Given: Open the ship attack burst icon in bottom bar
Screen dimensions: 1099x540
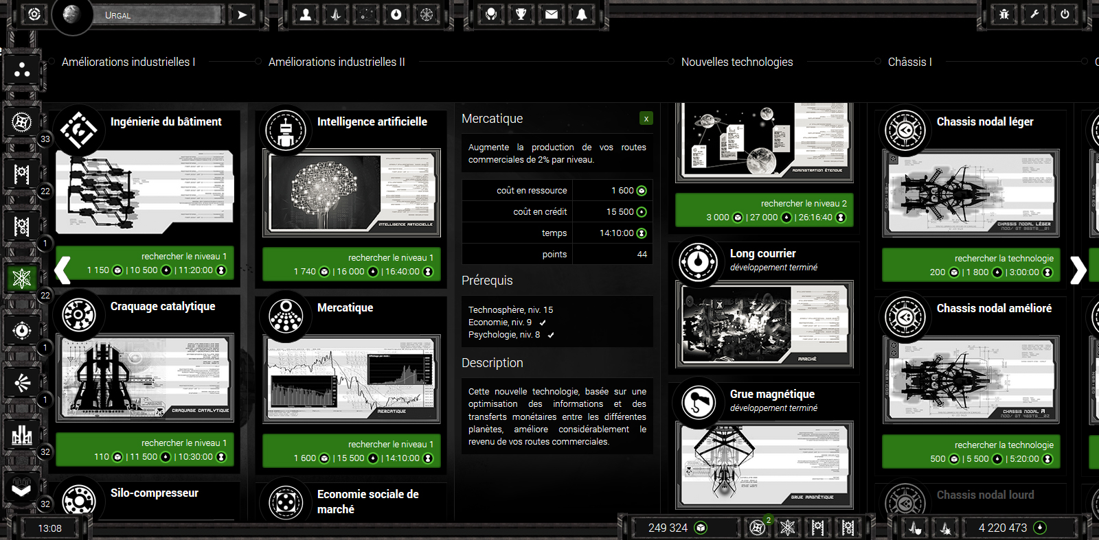Looking at the screenshot, I should [946, 528].
